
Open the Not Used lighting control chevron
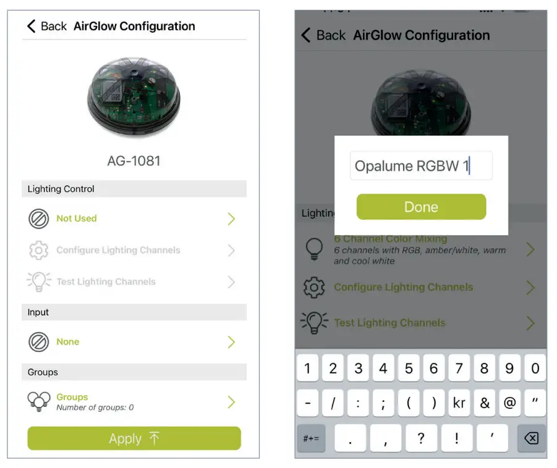pos(231,219)
